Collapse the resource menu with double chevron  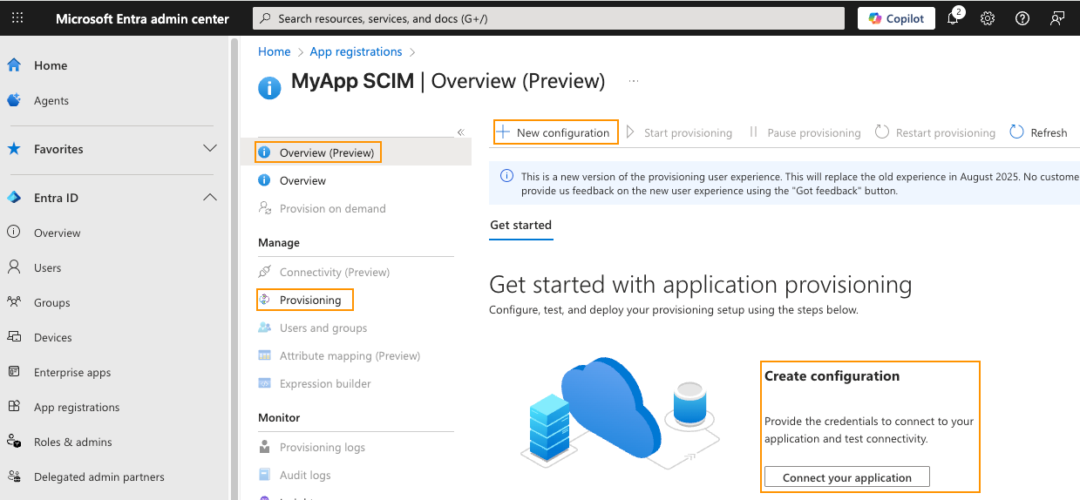461,132
